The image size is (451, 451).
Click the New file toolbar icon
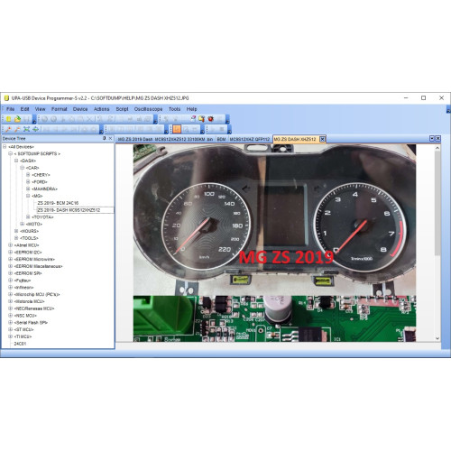coord(9,119)
